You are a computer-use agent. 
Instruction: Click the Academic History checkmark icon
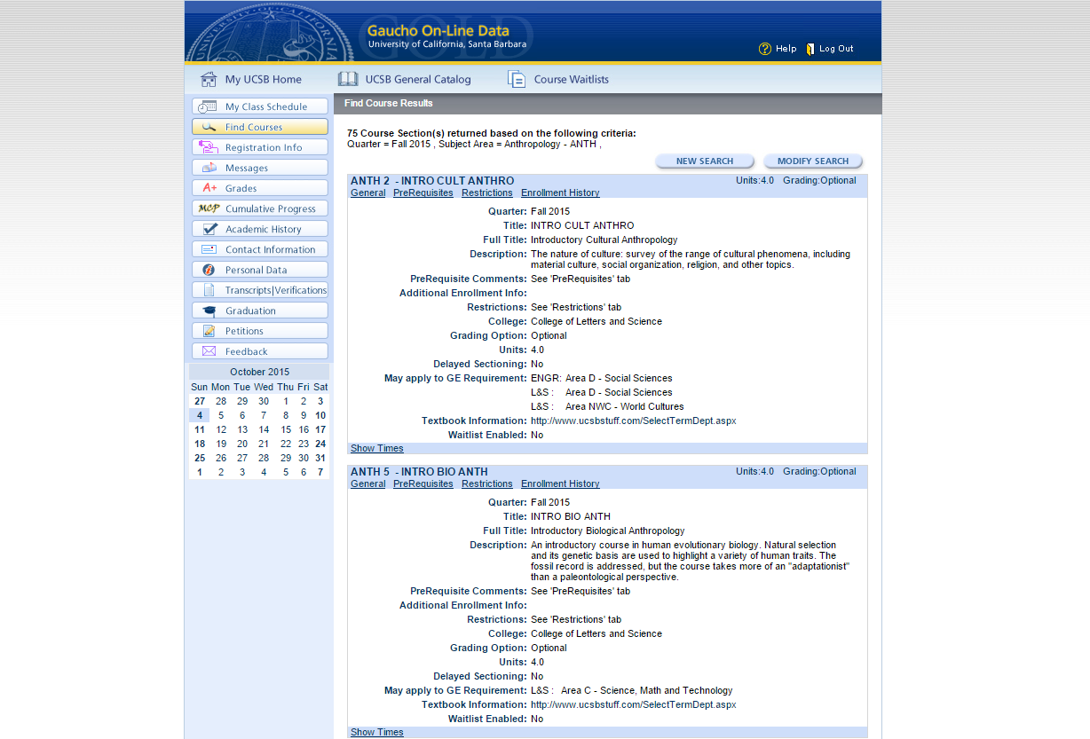pyautogui.click(x=209, y=229)
